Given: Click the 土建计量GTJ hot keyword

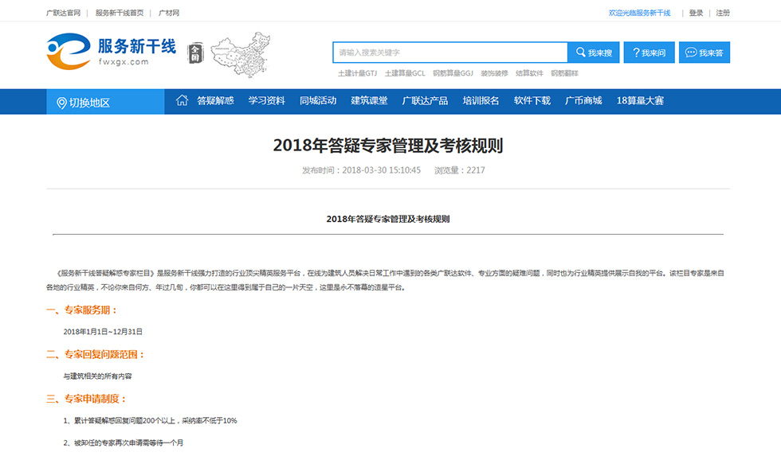Looking at the screenshot, I should coord(357,73).
